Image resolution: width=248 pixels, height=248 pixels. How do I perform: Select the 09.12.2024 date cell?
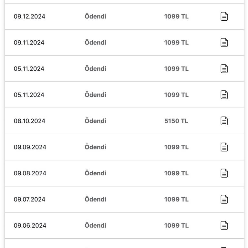pos(29,16)
